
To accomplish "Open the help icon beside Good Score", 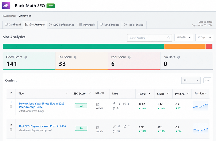I will tap(26, 57).
